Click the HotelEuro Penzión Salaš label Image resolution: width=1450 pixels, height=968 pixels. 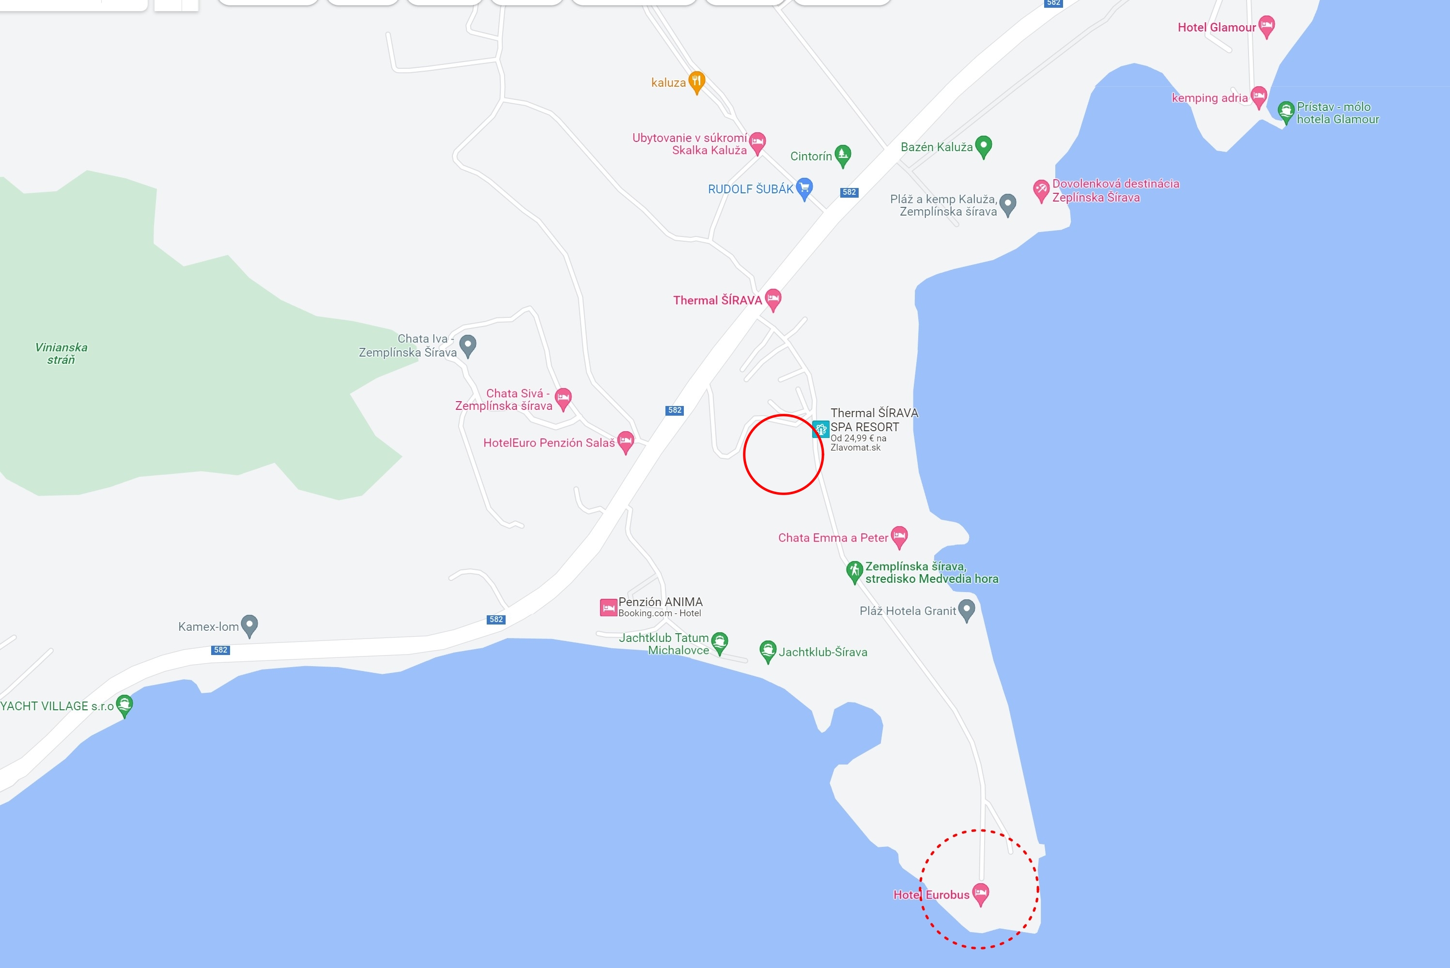549,443
